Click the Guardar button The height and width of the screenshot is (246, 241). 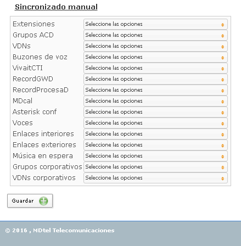click(x=30, y=201)
